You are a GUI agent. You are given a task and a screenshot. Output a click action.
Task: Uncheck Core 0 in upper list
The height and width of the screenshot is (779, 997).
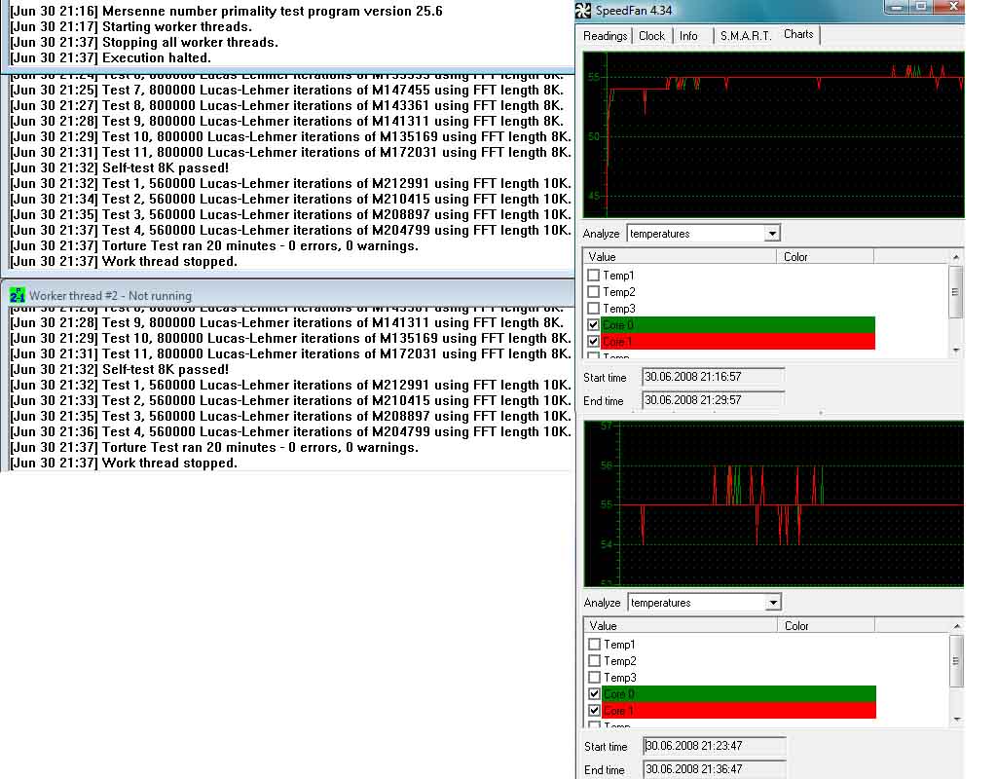[593, 325]
